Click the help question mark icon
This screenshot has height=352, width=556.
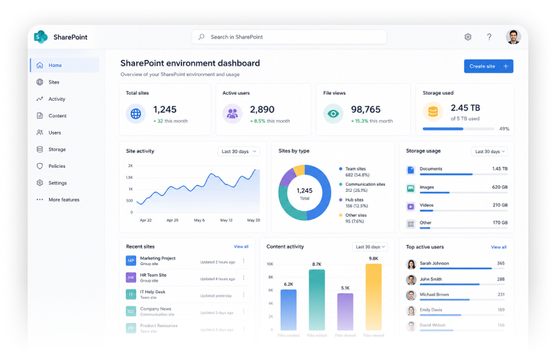489,37
